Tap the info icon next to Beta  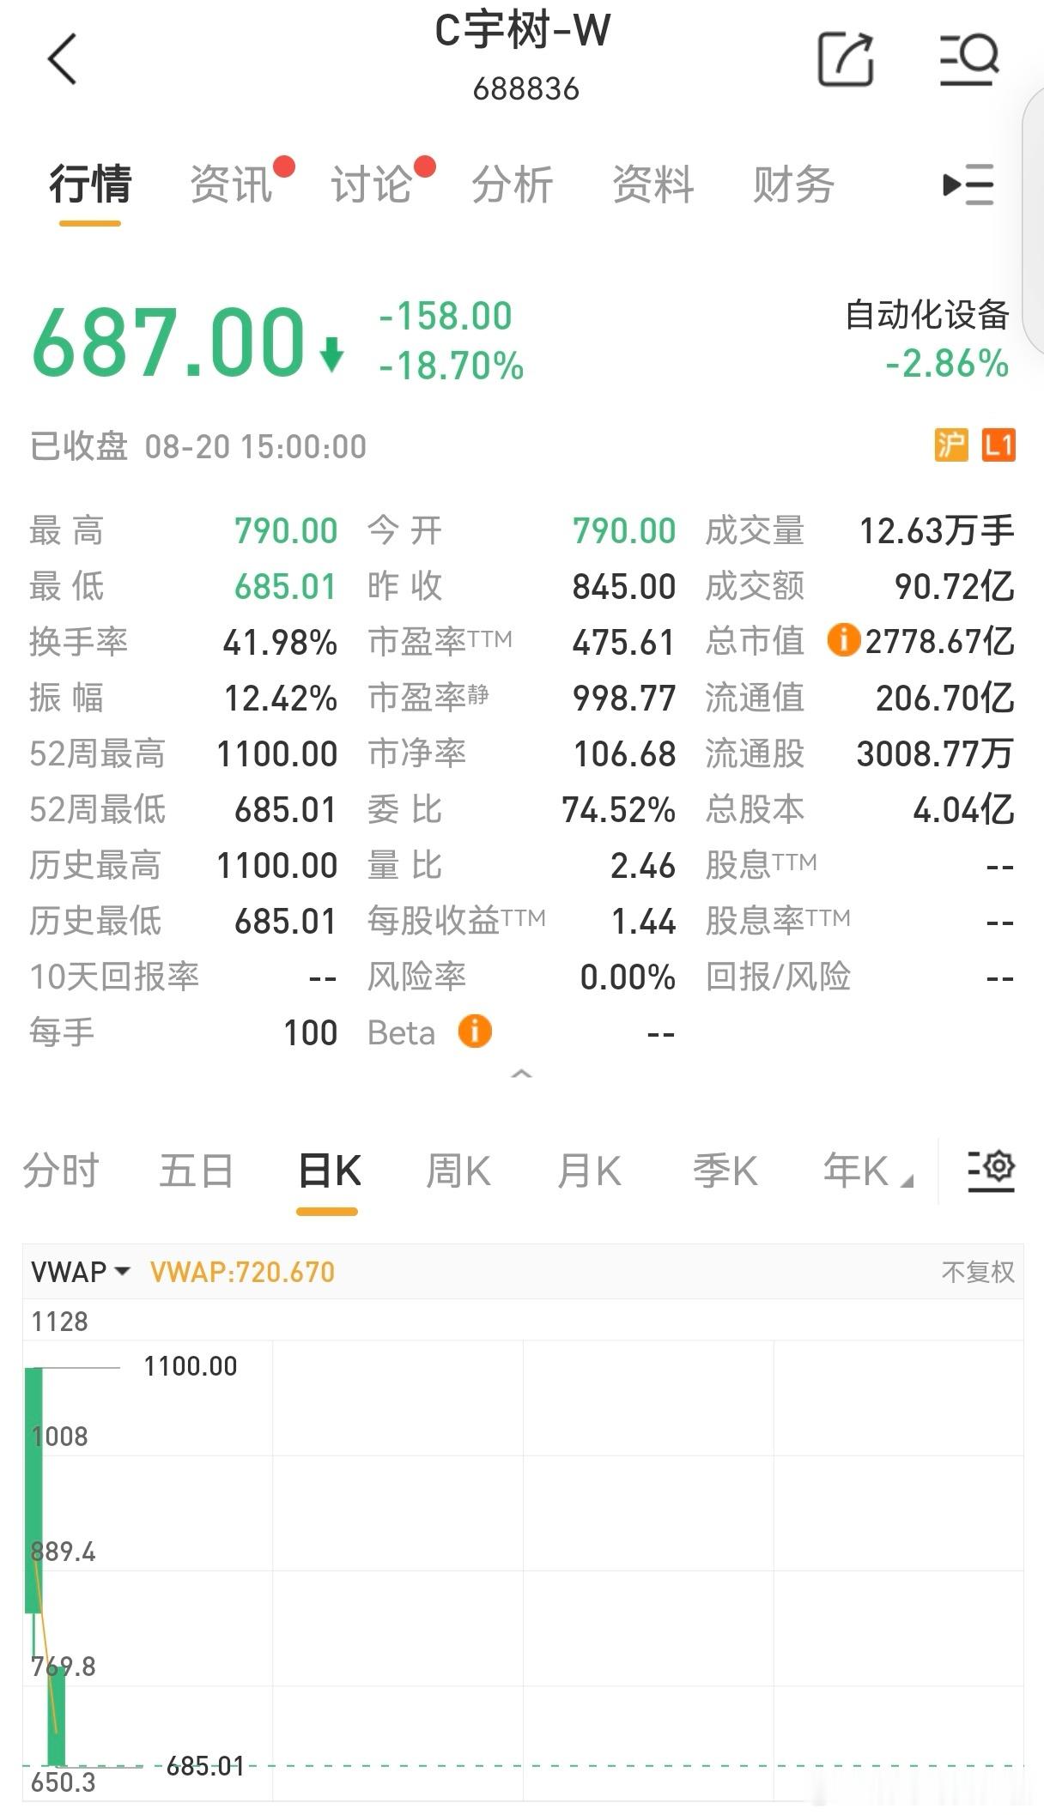tap(475, 1031)
